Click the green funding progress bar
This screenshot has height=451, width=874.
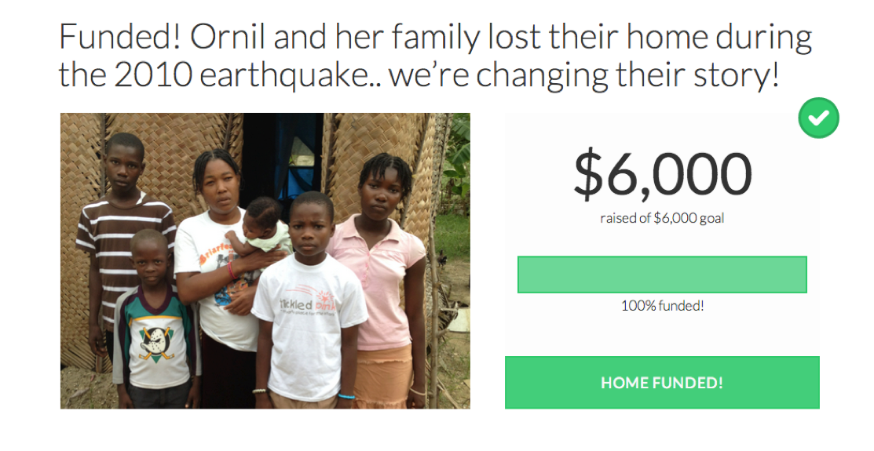tap(661, 275)
